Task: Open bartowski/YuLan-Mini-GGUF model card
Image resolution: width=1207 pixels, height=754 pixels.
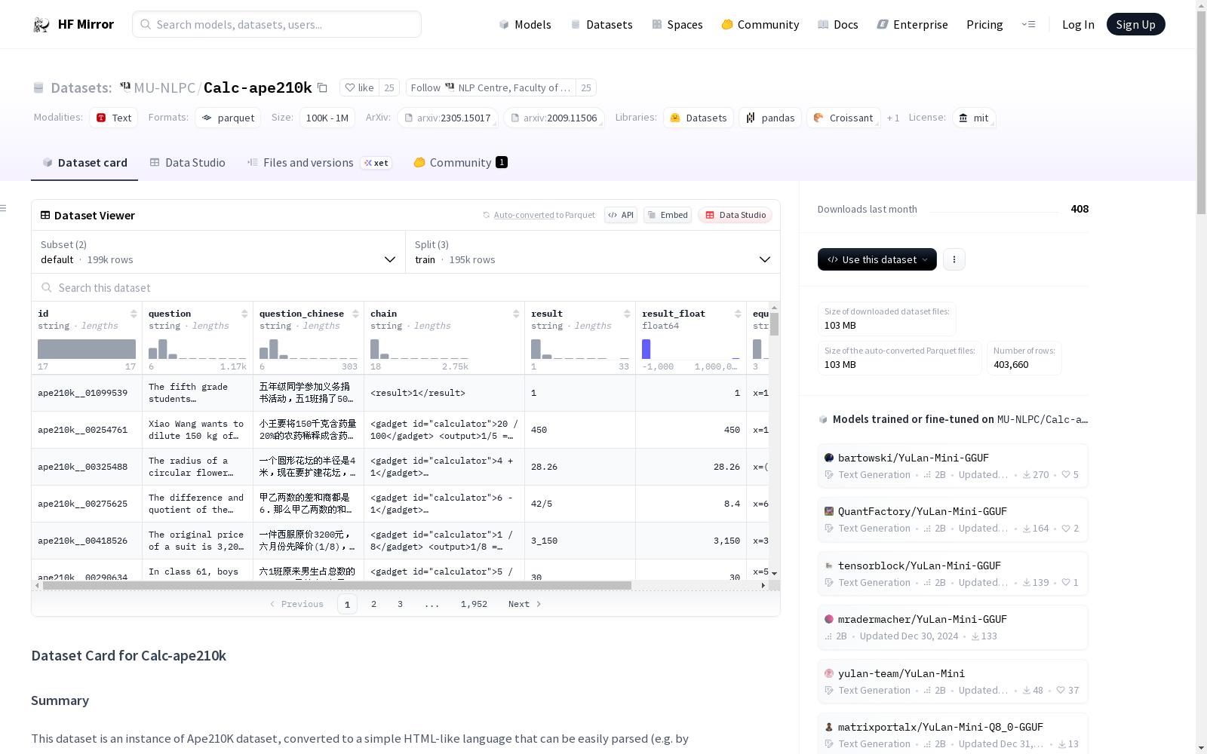Action: tap(953, 466)
